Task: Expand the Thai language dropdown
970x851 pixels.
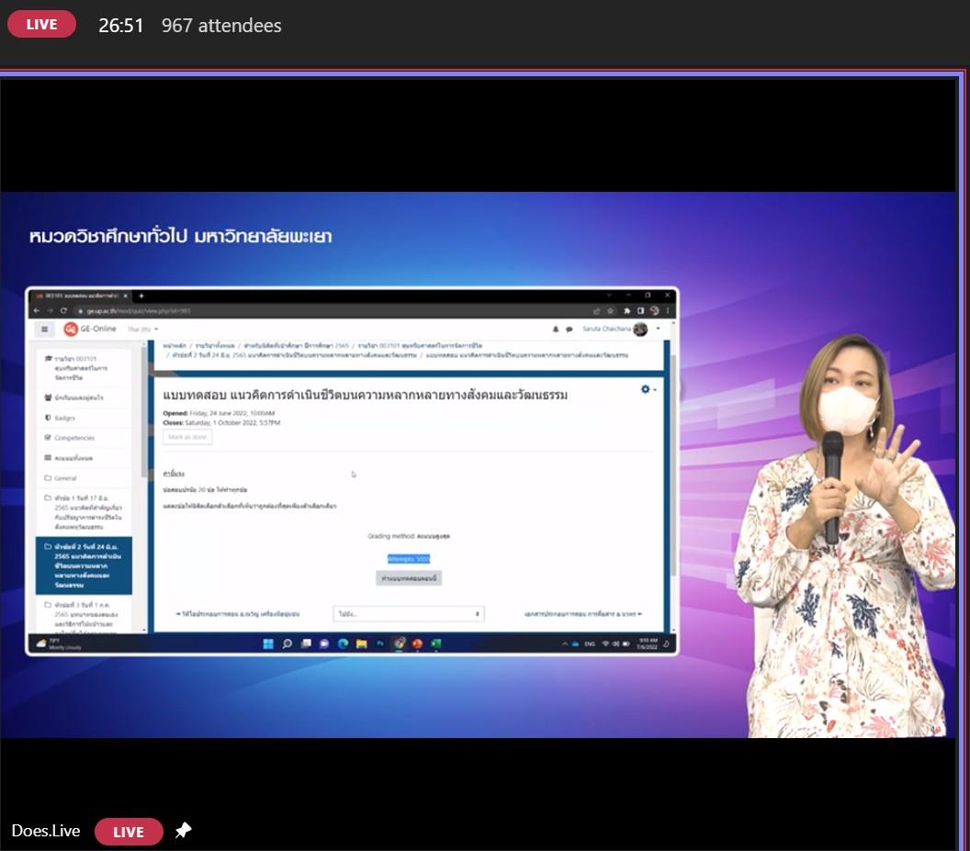Action: (x=143, y=329)
